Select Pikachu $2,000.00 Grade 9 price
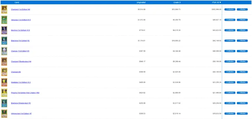Image resolution: width=252 pixels, height=119 pixels. pos(177,93)
